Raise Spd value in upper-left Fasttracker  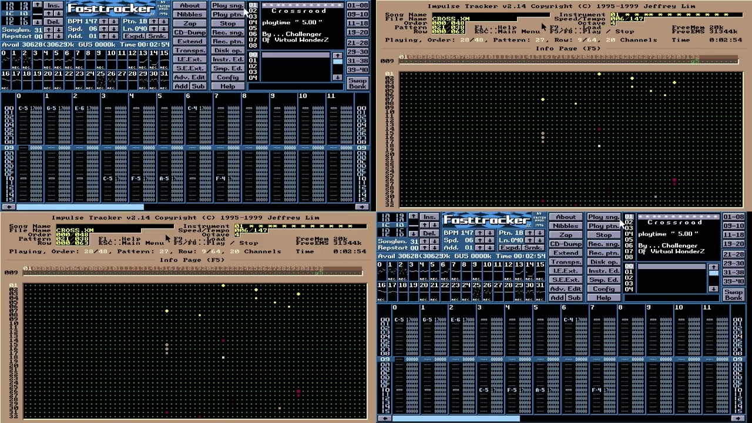104,29
